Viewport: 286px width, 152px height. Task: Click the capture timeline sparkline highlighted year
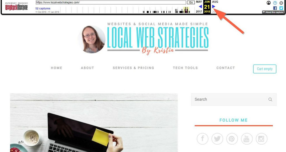pyautogui.click(x=186, y=10)
